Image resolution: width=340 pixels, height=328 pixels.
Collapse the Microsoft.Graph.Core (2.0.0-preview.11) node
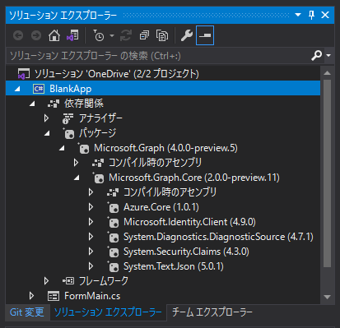[77, 178]
